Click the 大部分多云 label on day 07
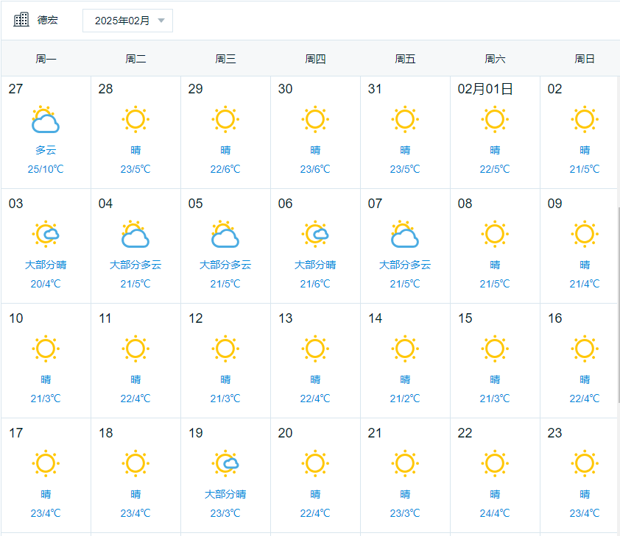This screenshot has height=536, width=620. click(405, 265)
